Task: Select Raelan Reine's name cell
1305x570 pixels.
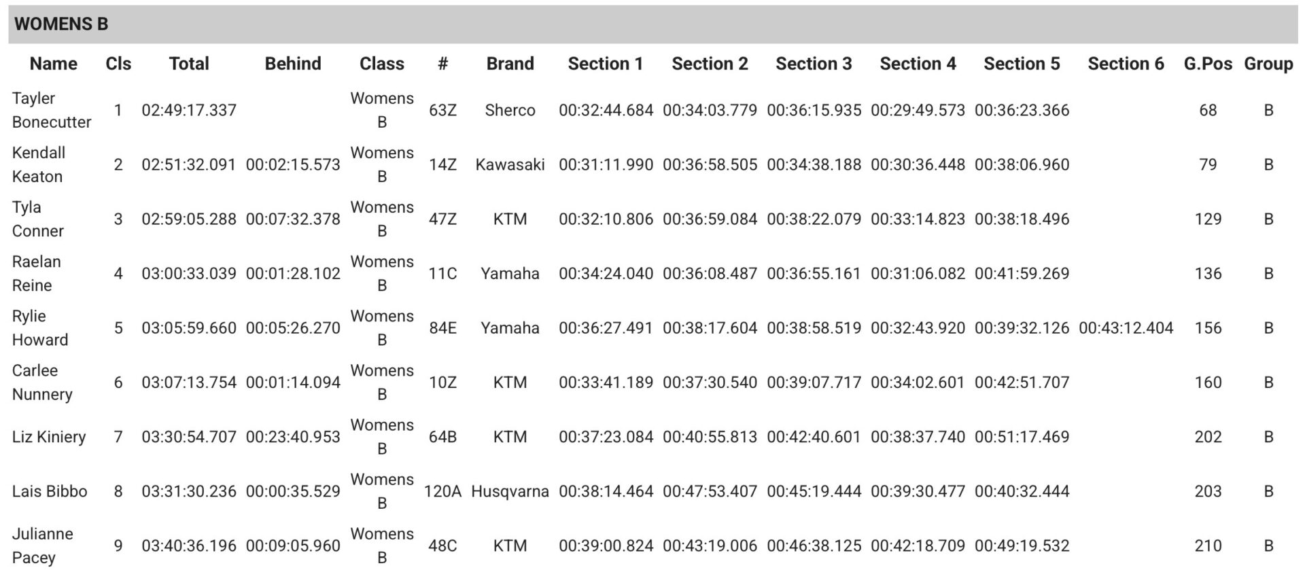Action: click(x=37, y=273)
